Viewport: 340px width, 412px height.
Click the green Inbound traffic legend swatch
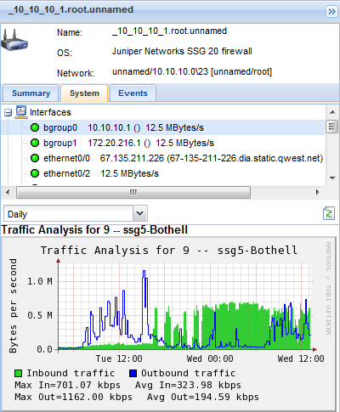tap(18, 373)
